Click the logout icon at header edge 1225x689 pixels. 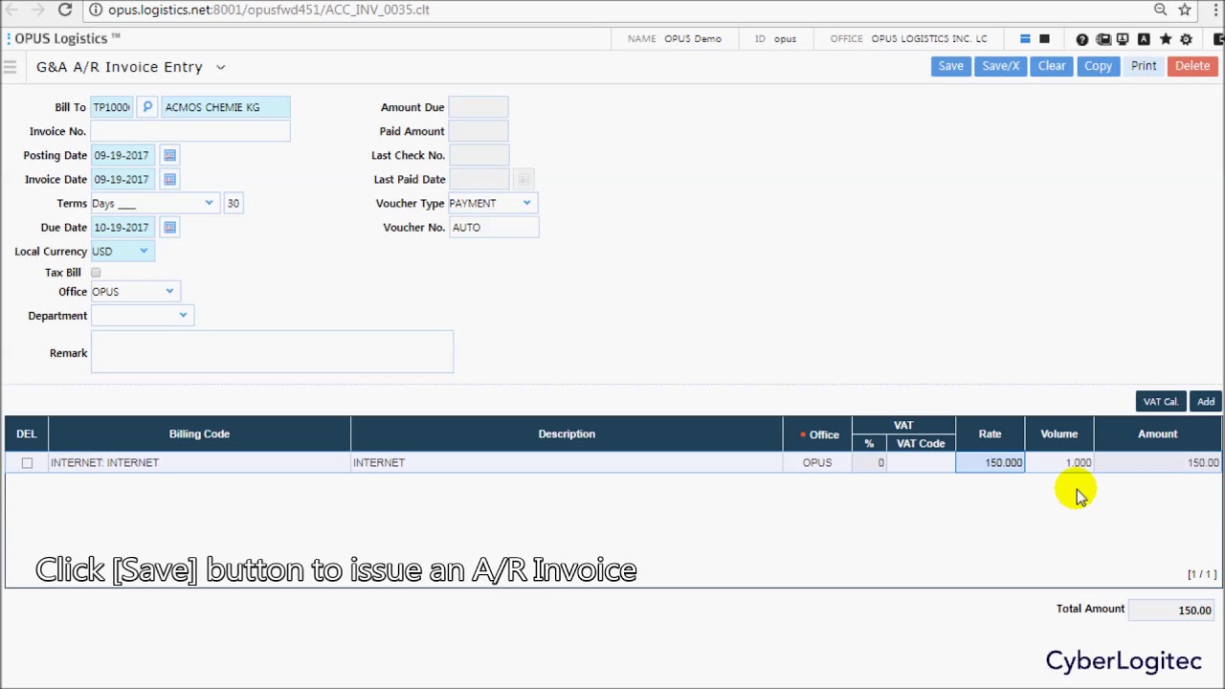coord(1219,39)
